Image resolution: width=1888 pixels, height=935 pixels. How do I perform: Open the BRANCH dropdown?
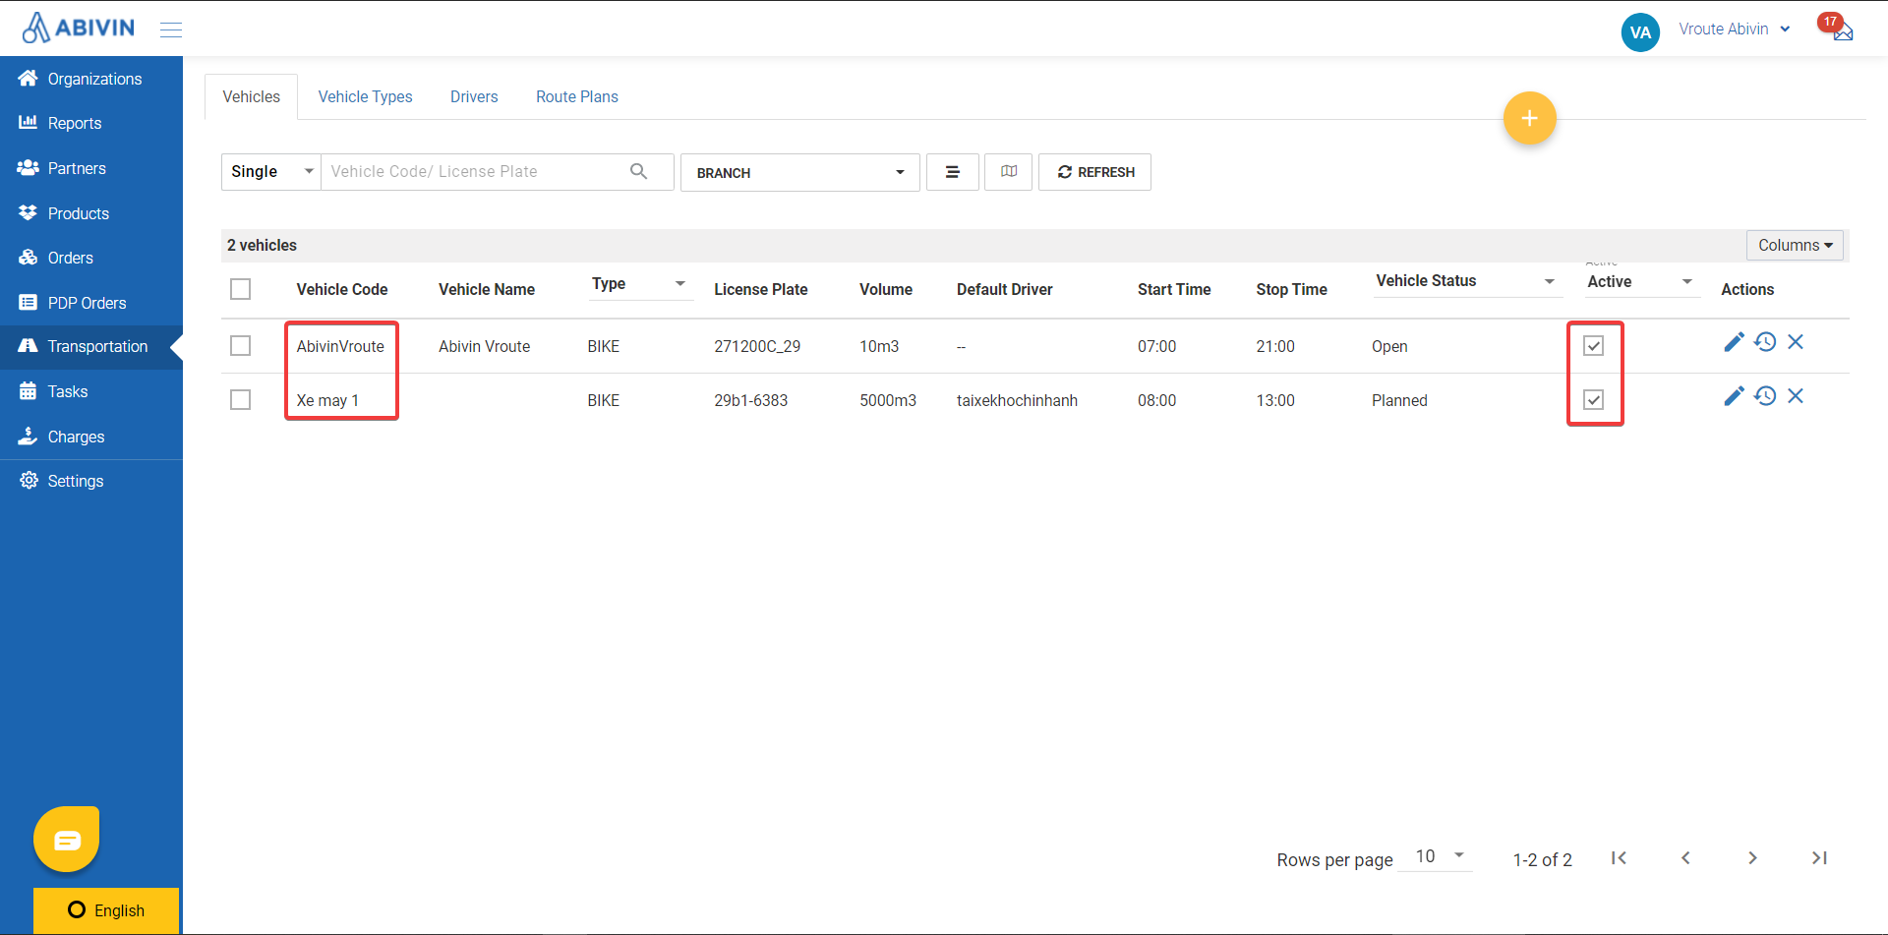point(800,172)
